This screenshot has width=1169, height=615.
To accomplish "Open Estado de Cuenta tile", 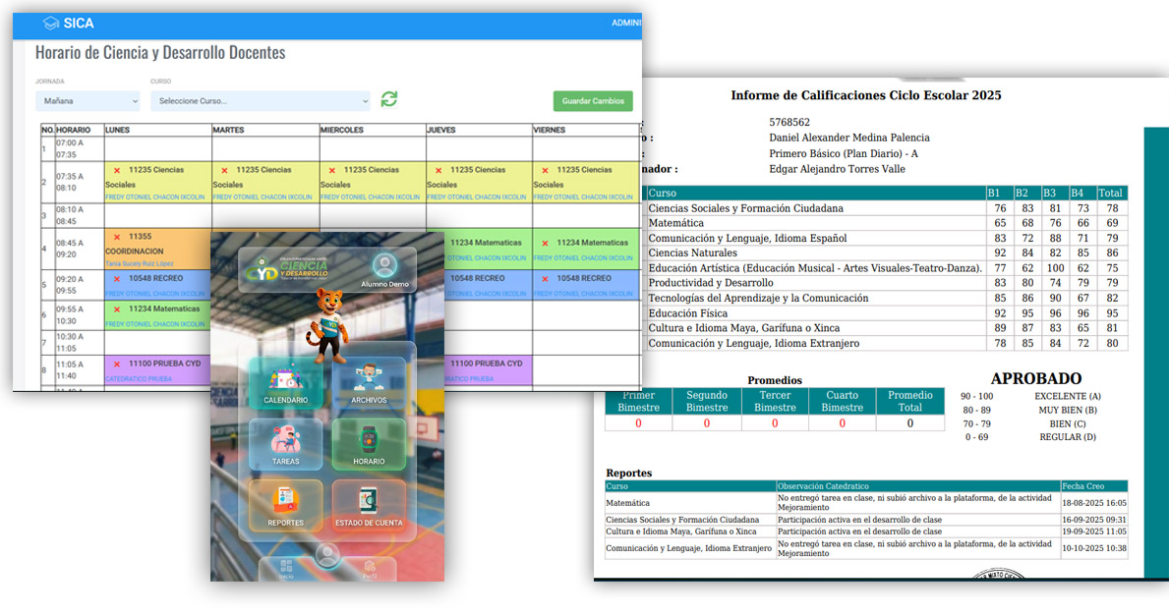I will pyautogui.click(x=369, y=505).
